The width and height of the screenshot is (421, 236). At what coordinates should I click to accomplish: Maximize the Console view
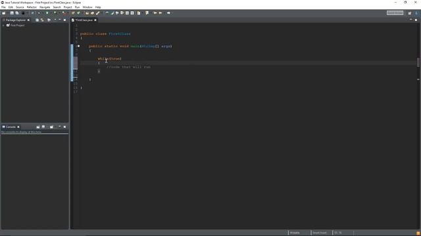click(x=64, y=127)
